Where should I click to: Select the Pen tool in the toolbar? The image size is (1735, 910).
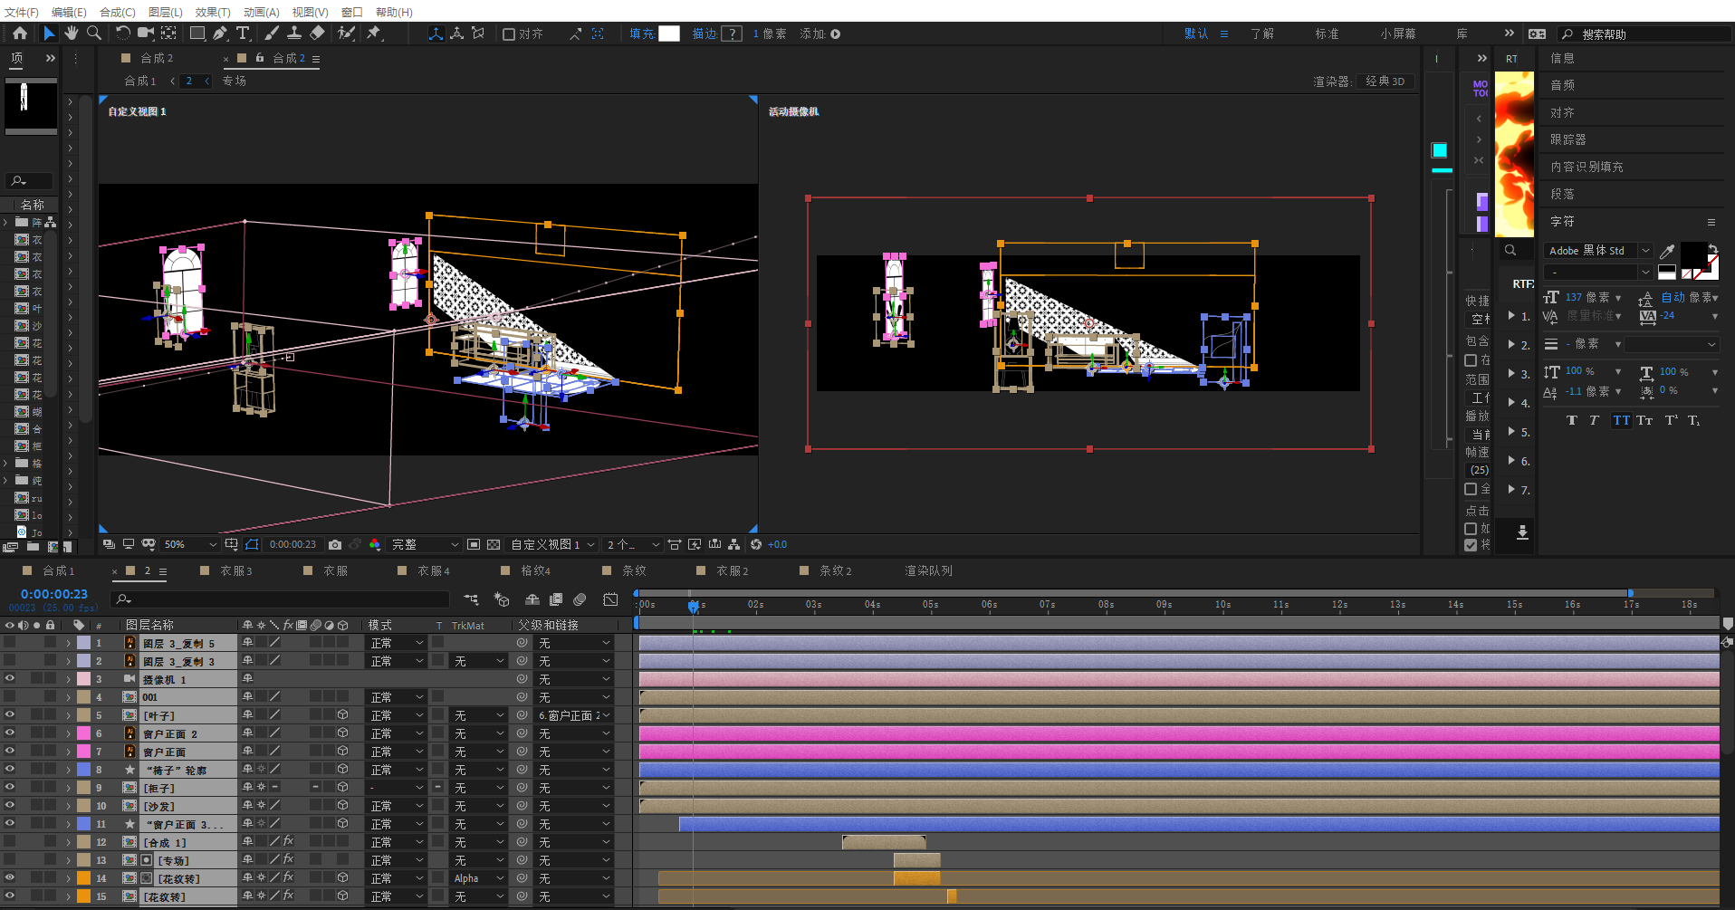(x=220, y=34)
